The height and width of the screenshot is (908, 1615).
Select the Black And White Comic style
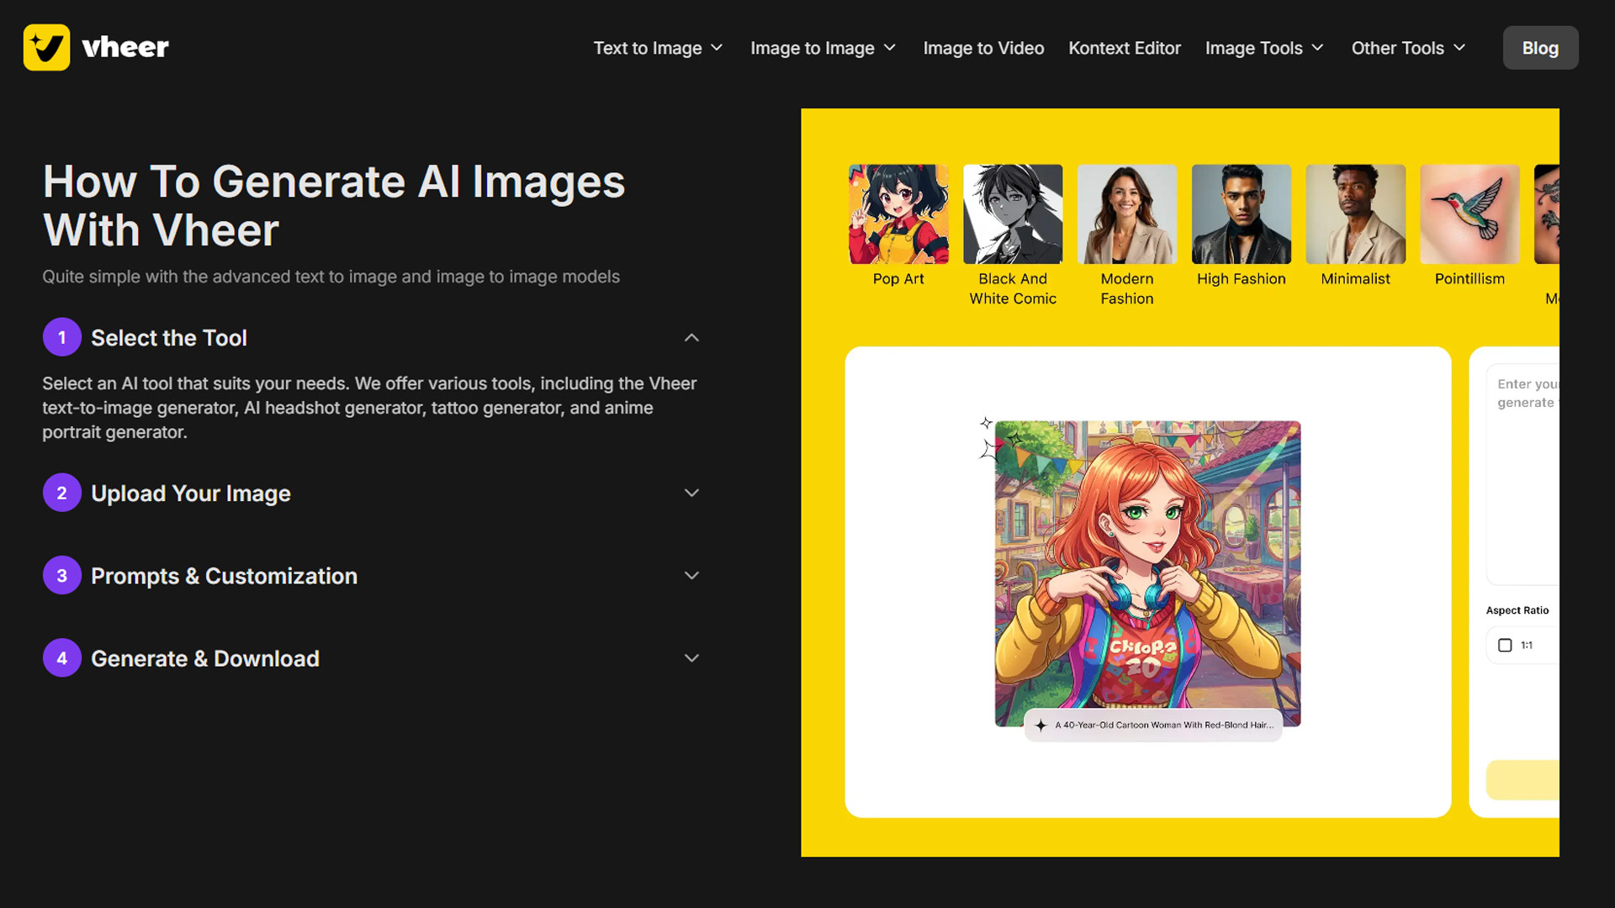click(1012, 213)
